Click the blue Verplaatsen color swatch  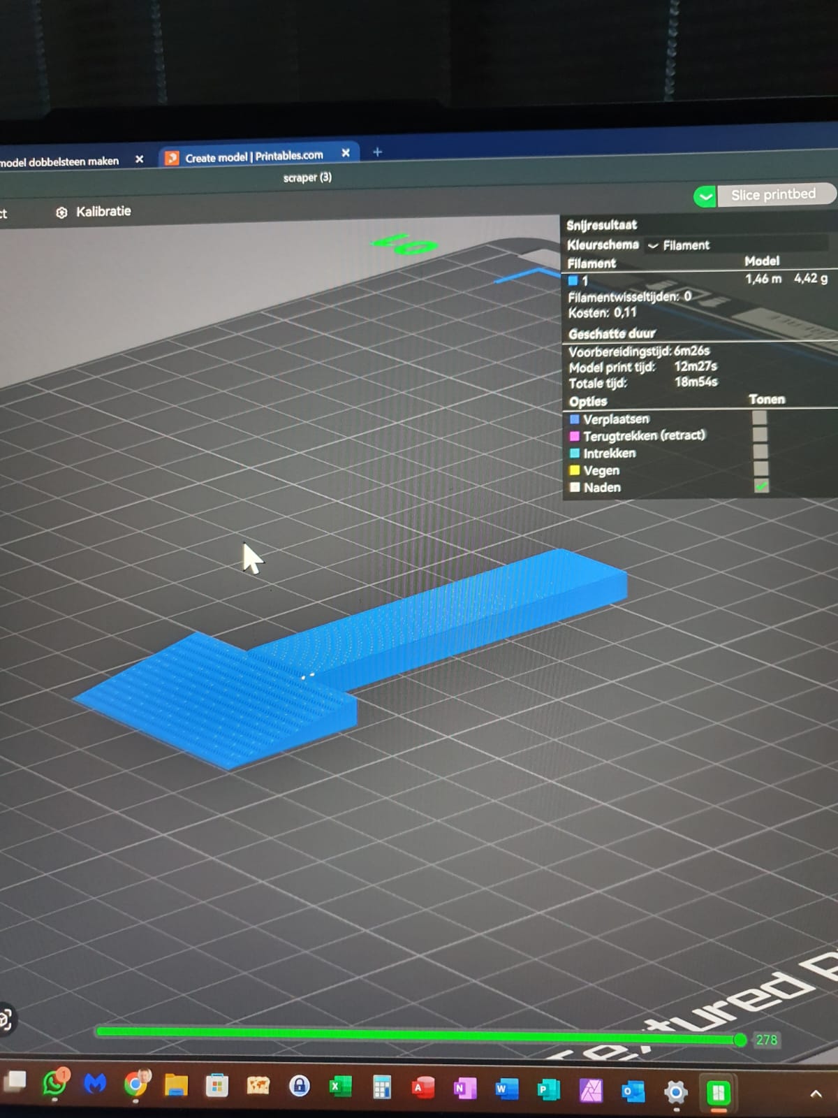coord(575,419)
